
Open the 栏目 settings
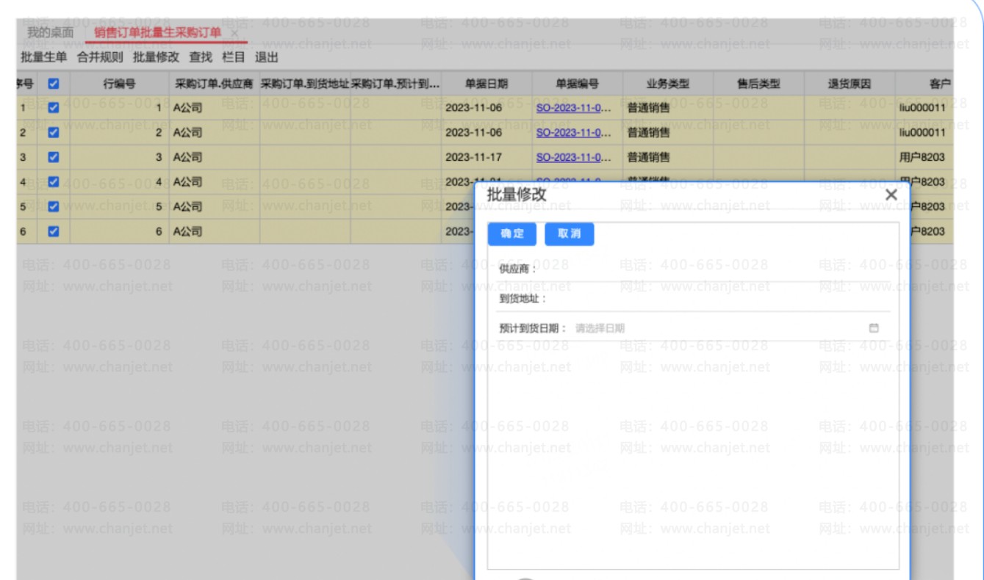234,57
